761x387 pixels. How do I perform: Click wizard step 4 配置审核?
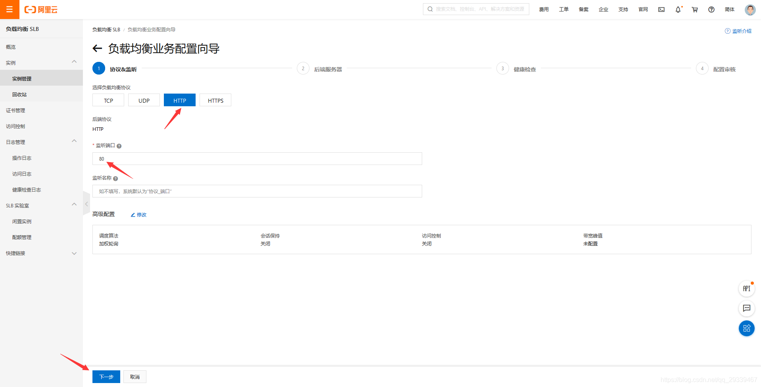point(716,69)
